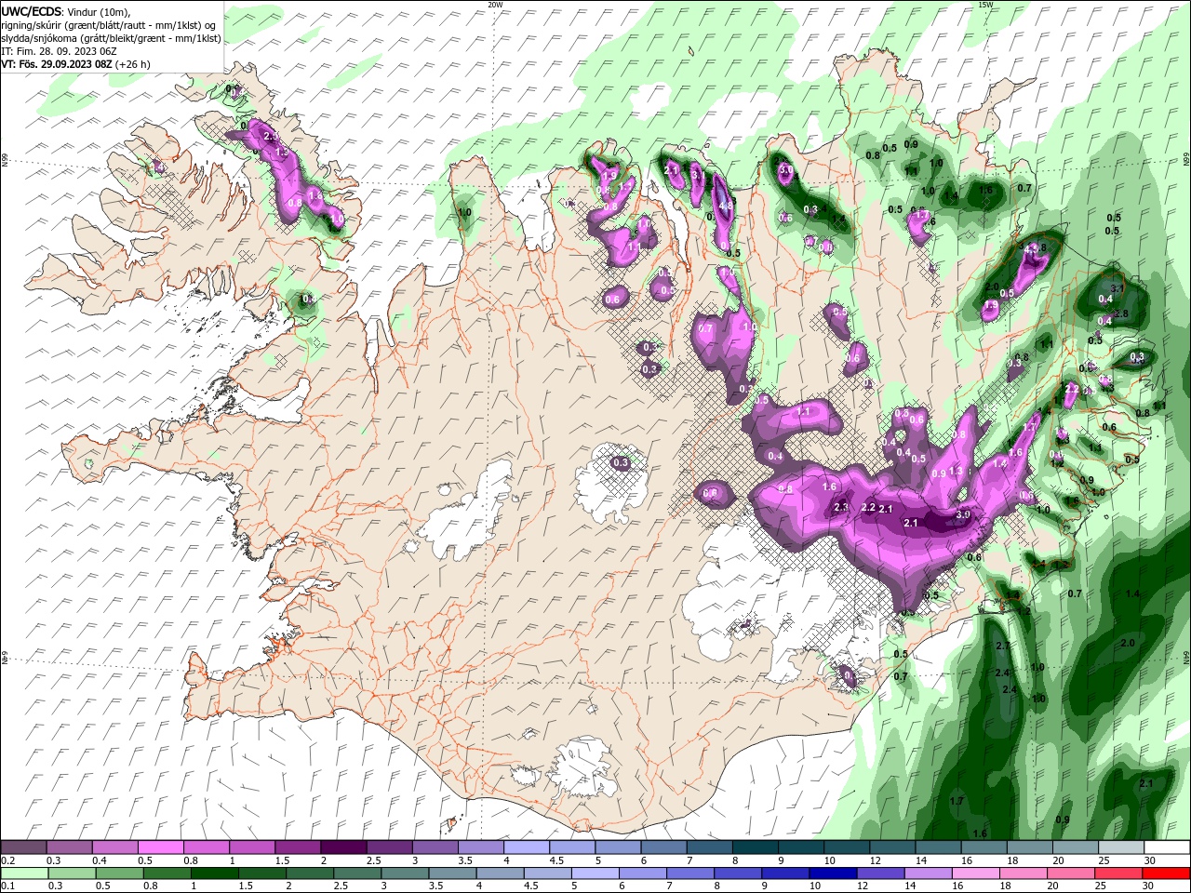The height and width of the screenshot is (893, 1191).
Task: Click the 'UWC/ECDS: Vindur (10m)' title line
Action: tap(66, 11)
